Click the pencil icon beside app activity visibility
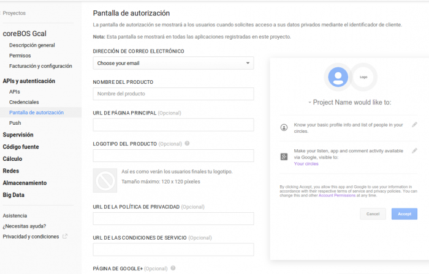429x274 pixels. pyautogui.click(x=414, y=150)
